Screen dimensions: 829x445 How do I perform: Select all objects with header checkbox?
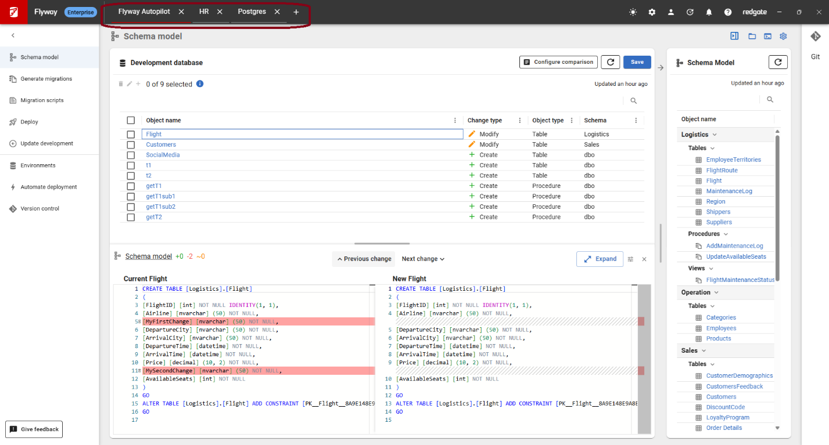(131, 120)
